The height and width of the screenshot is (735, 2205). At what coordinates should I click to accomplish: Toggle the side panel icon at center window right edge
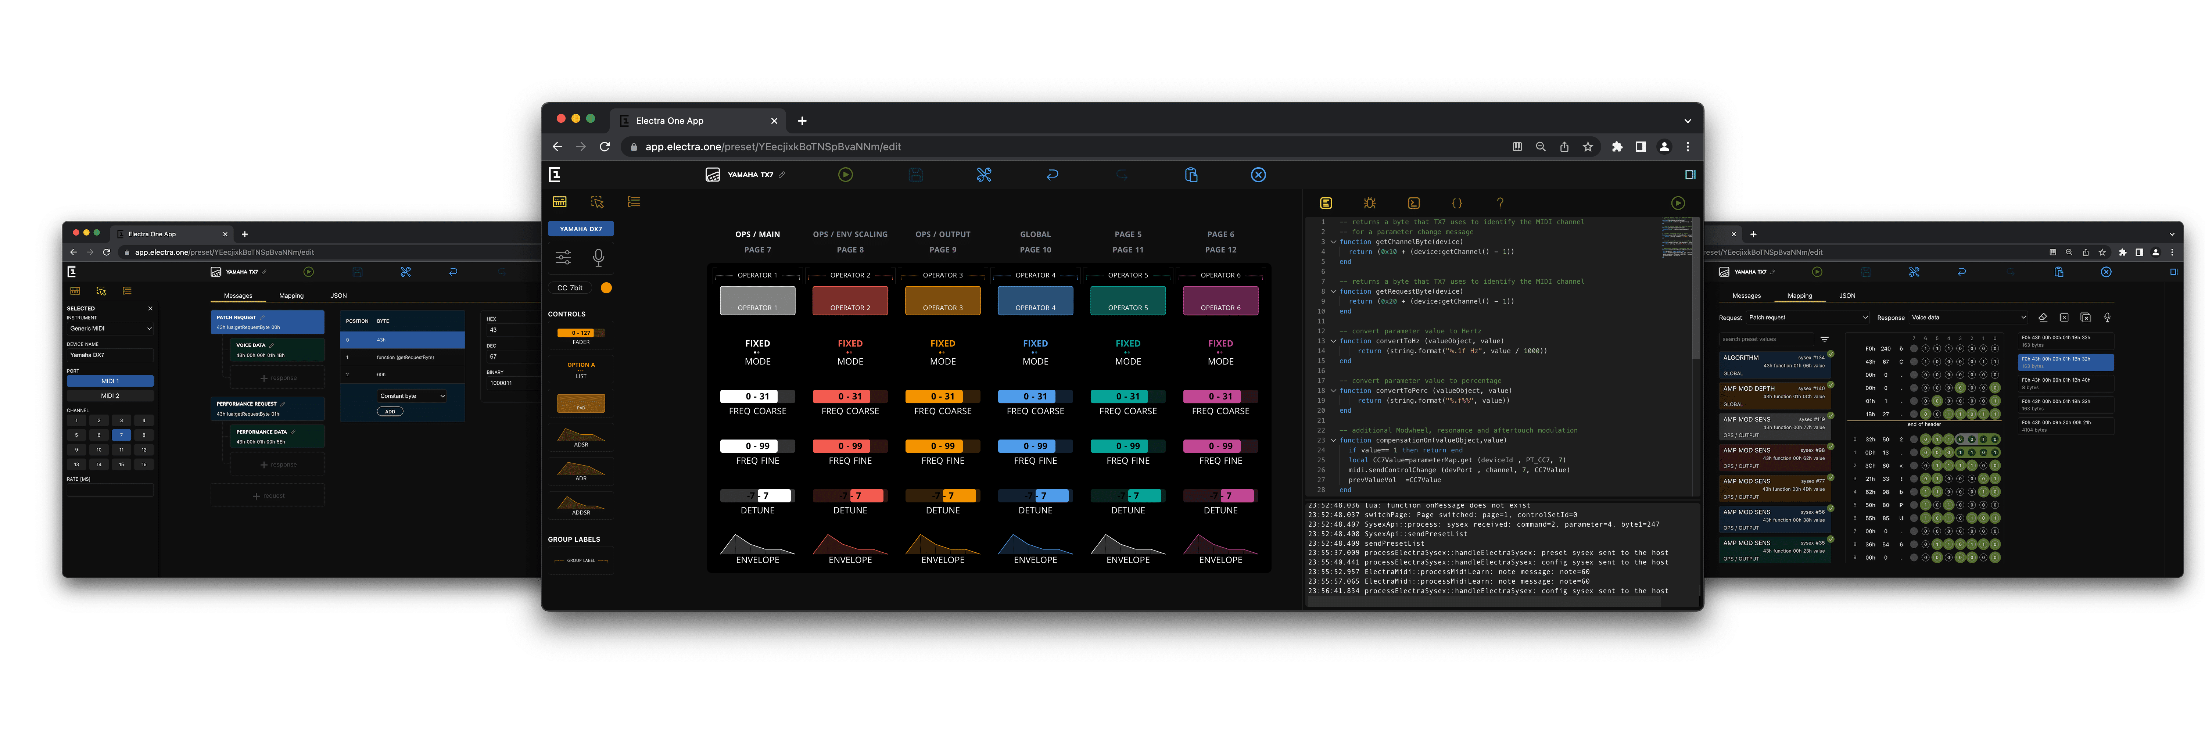[1690, 175]
